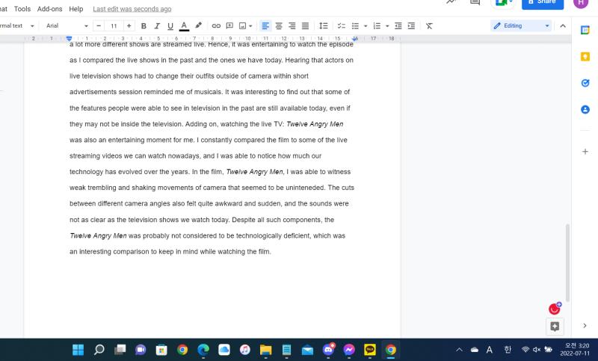Viewport: 598px width, 361px height.
Task: Set left text alignment
Action: pos(265,26)
